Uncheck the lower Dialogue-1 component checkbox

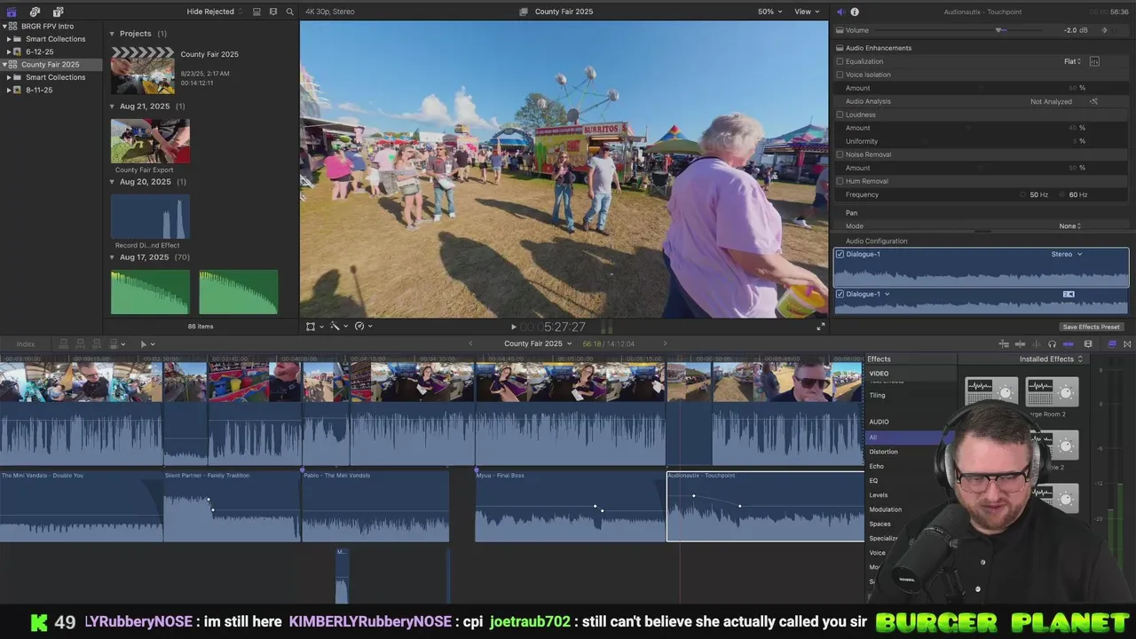[x=840, y=295]
